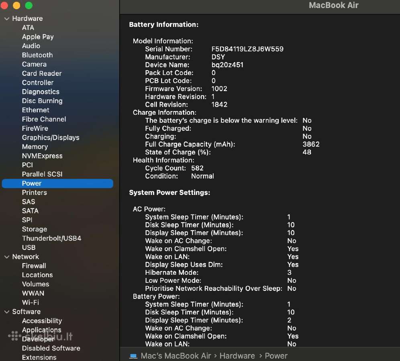Screen dimensions: 400x361
Task: Select Ethernet in the sidebar
Action: 36,110
